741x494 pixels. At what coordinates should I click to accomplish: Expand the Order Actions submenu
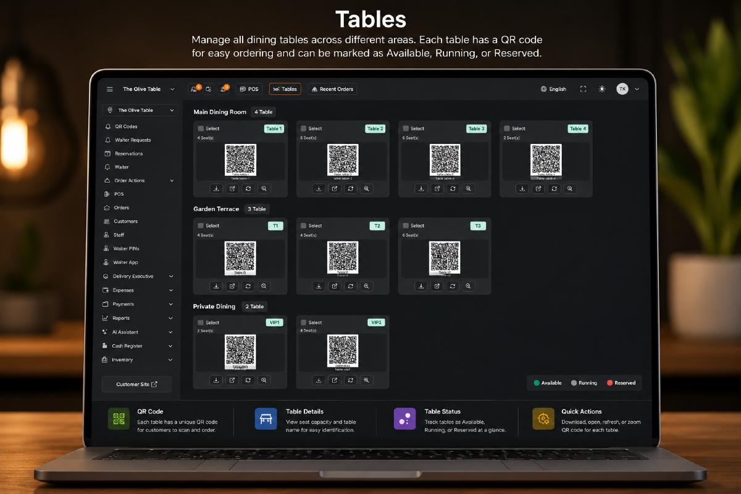[171, 180]
